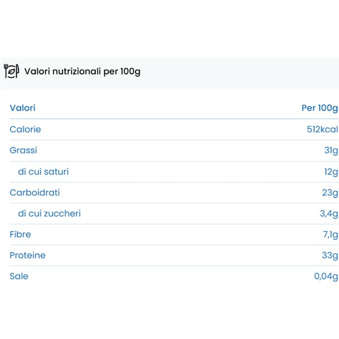Select the 'Carboidrati' row label

34,193
